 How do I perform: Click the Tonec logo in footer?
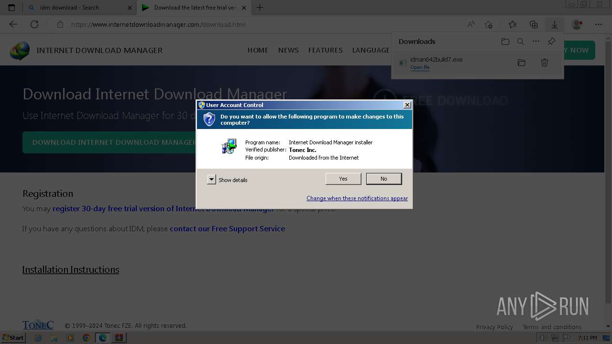pos(38,324)
